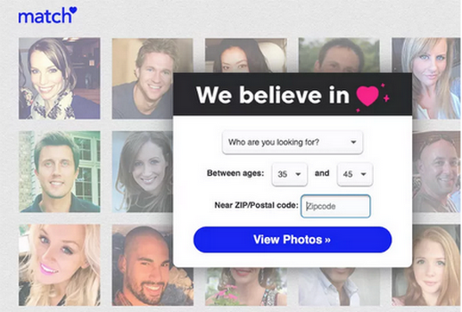462x312 pixels.
Task: Select photo of blonde woman with pink lipstick
Action: pyautogui.click(x=59, y=265)
